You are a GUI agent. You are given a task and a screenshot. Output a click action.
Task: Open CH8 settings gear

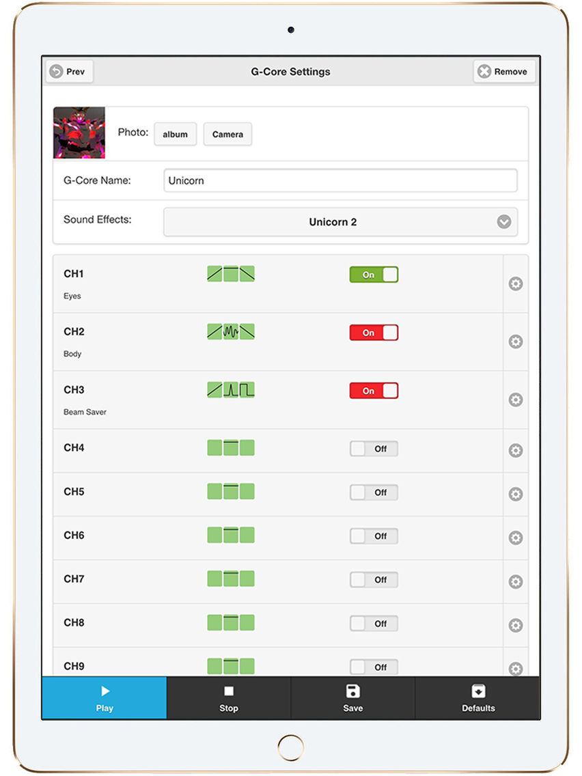pyautogui.click(x=516, y=625)
